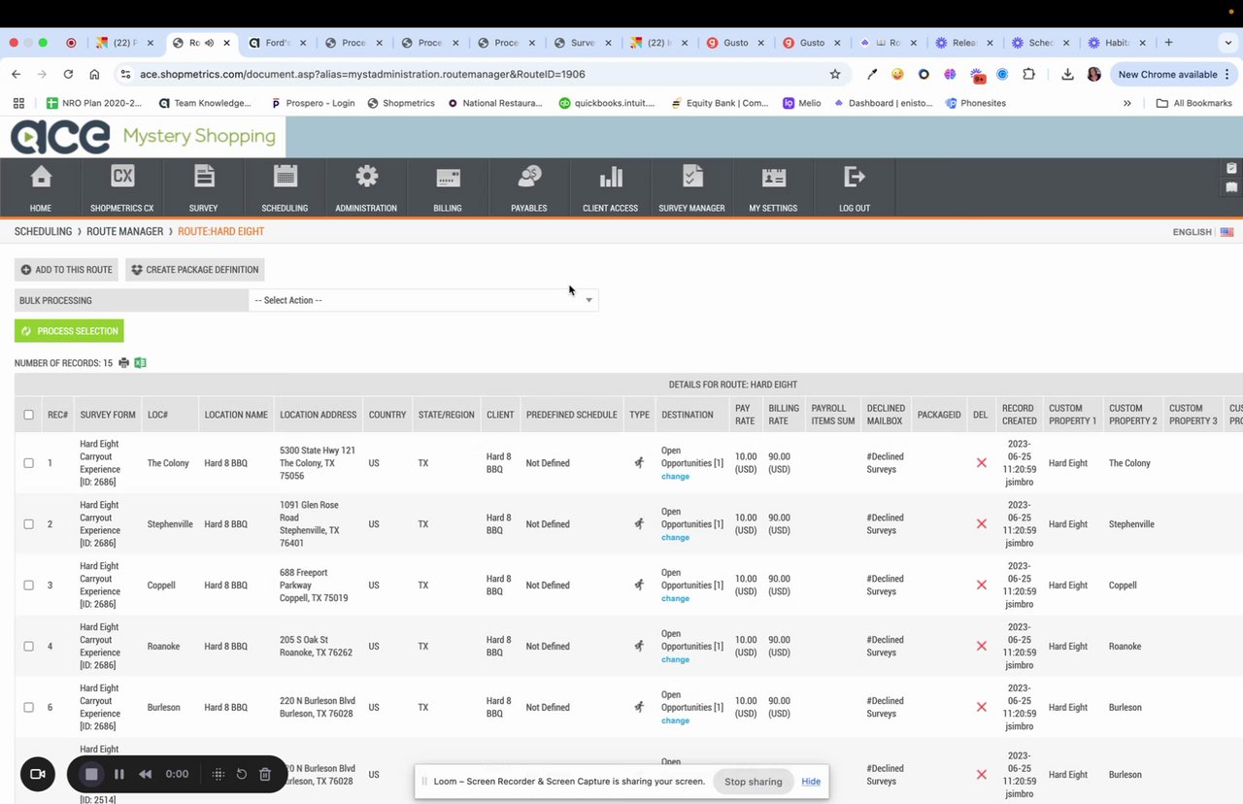Click change link in Stephenville row

click(675, 538)
